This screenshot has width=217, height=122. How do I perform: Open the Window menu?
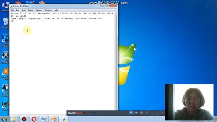[x=48, y=10]
